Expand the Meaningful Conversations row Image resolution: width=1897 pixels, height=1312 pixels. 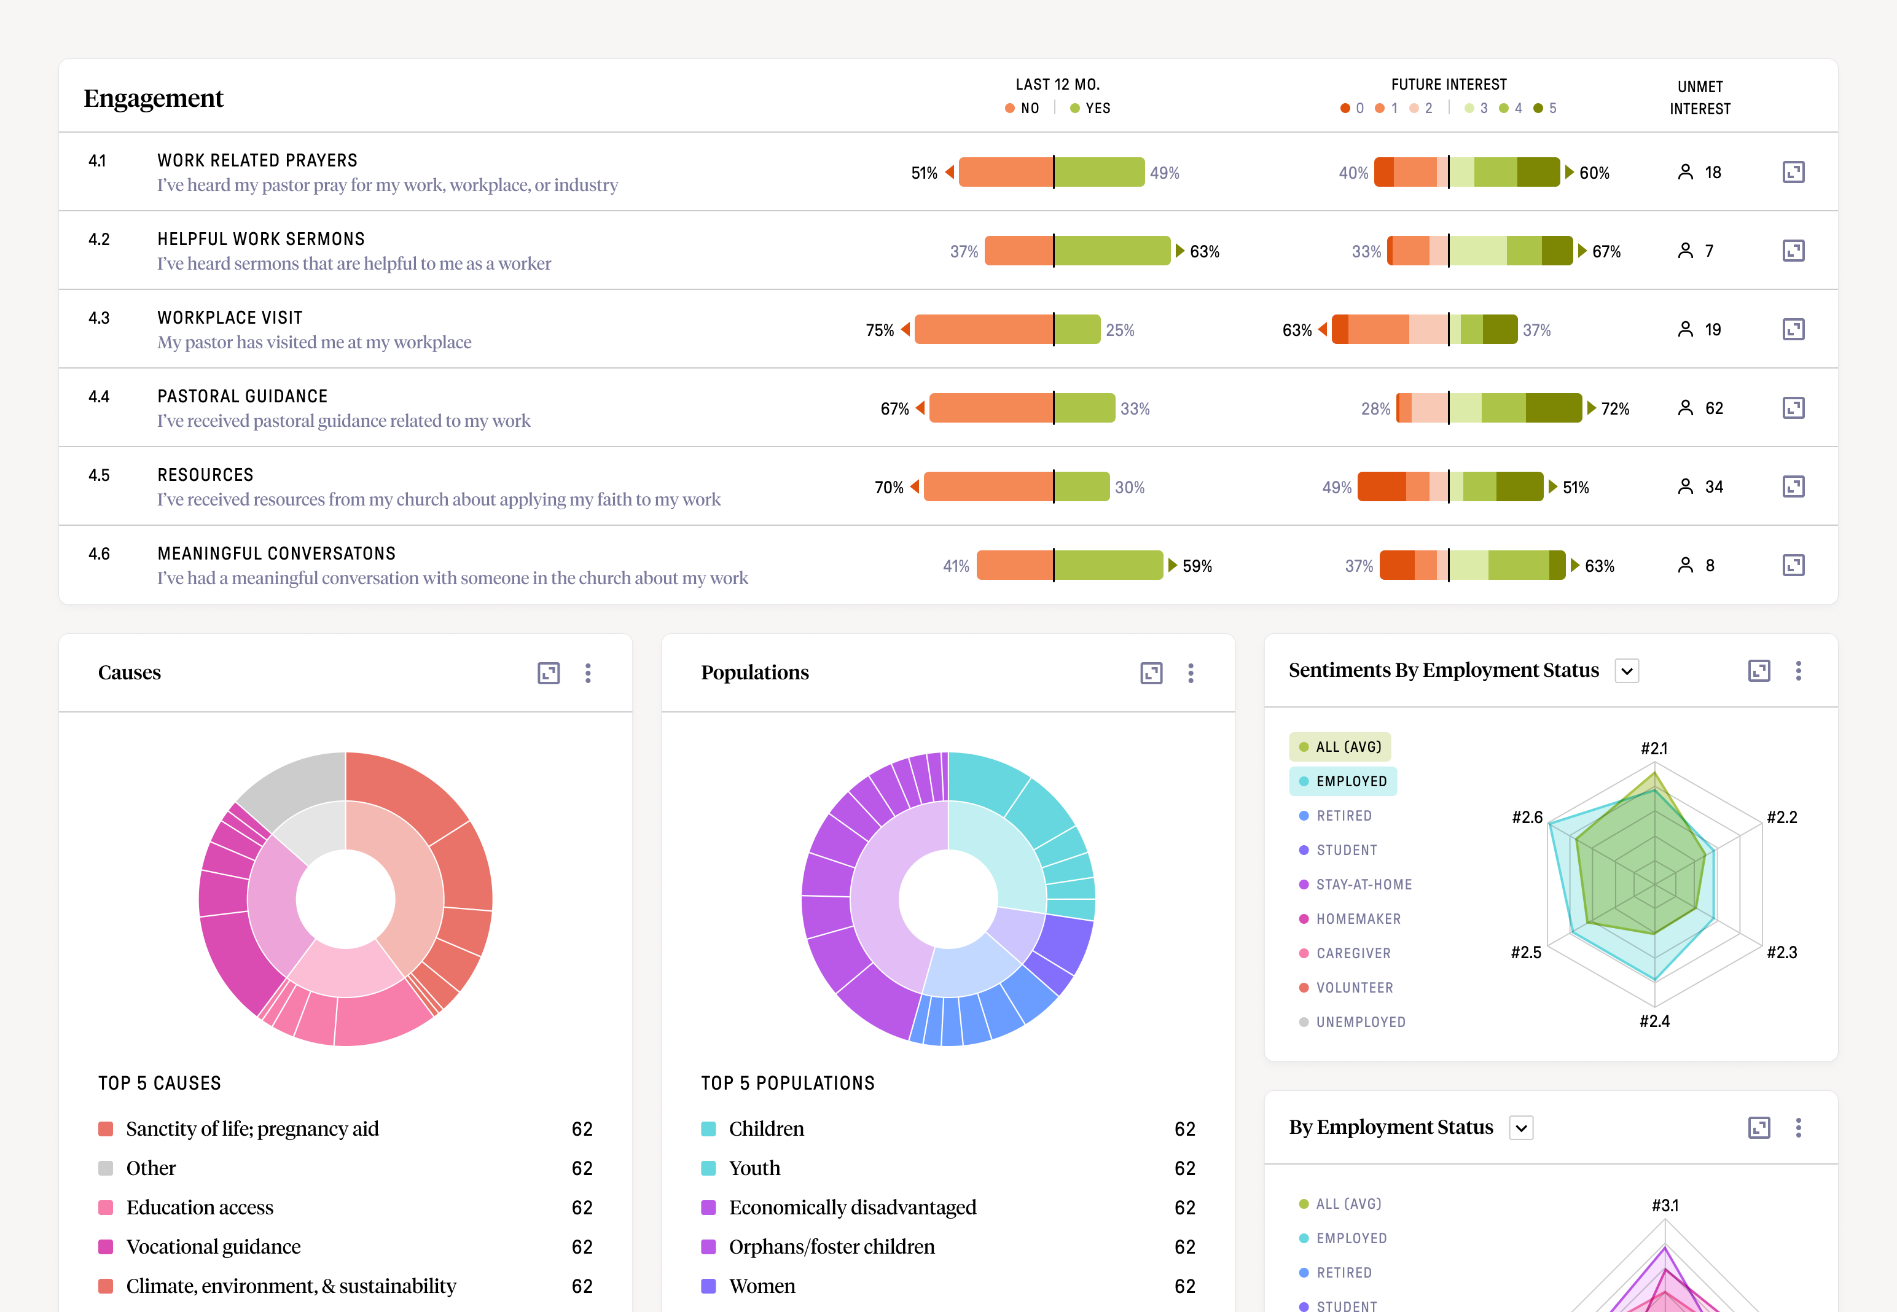click(x=1793, y=564)
